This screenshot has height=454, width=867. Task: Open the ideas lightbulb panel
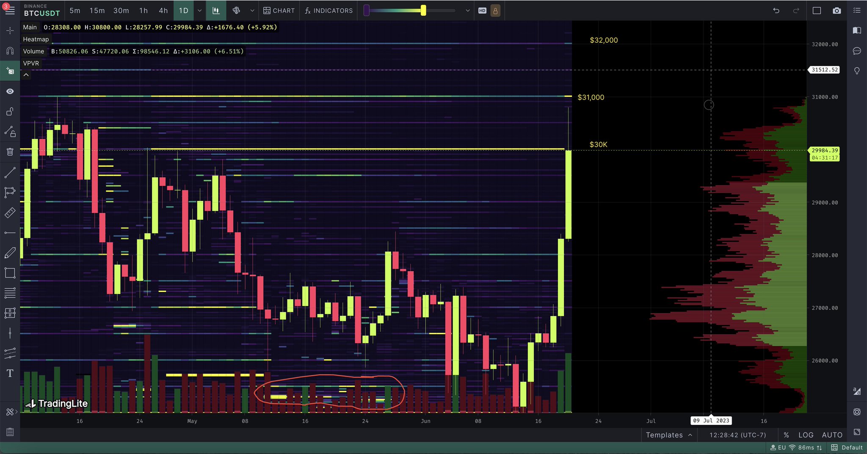click(x=857, y=71)
